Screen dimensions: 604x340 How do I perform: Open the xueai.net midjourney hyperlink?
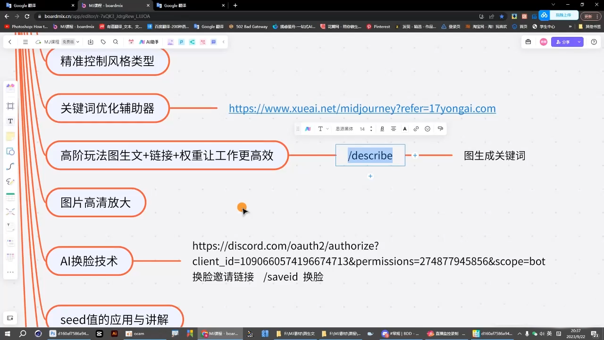tap(362, 109)
